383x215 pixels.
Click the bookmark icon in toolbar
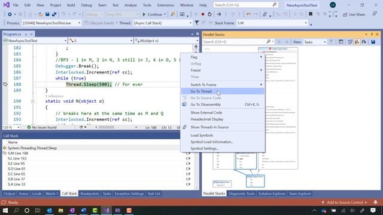tap(311, 14)
